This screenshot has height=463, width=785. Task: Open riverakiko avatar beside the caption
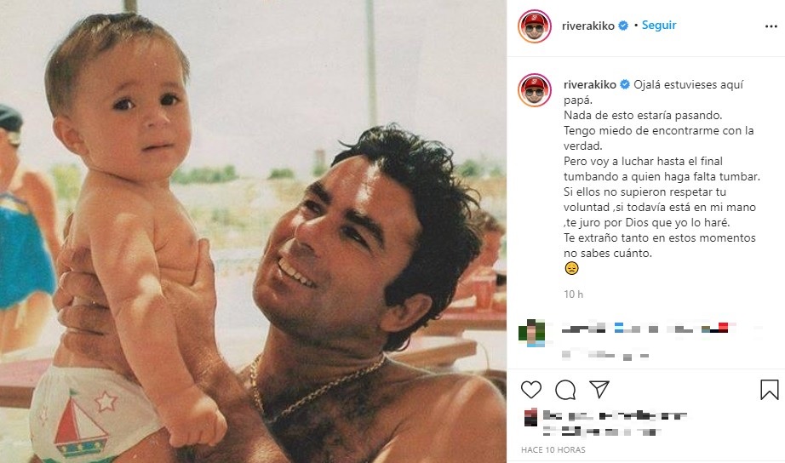534,90
